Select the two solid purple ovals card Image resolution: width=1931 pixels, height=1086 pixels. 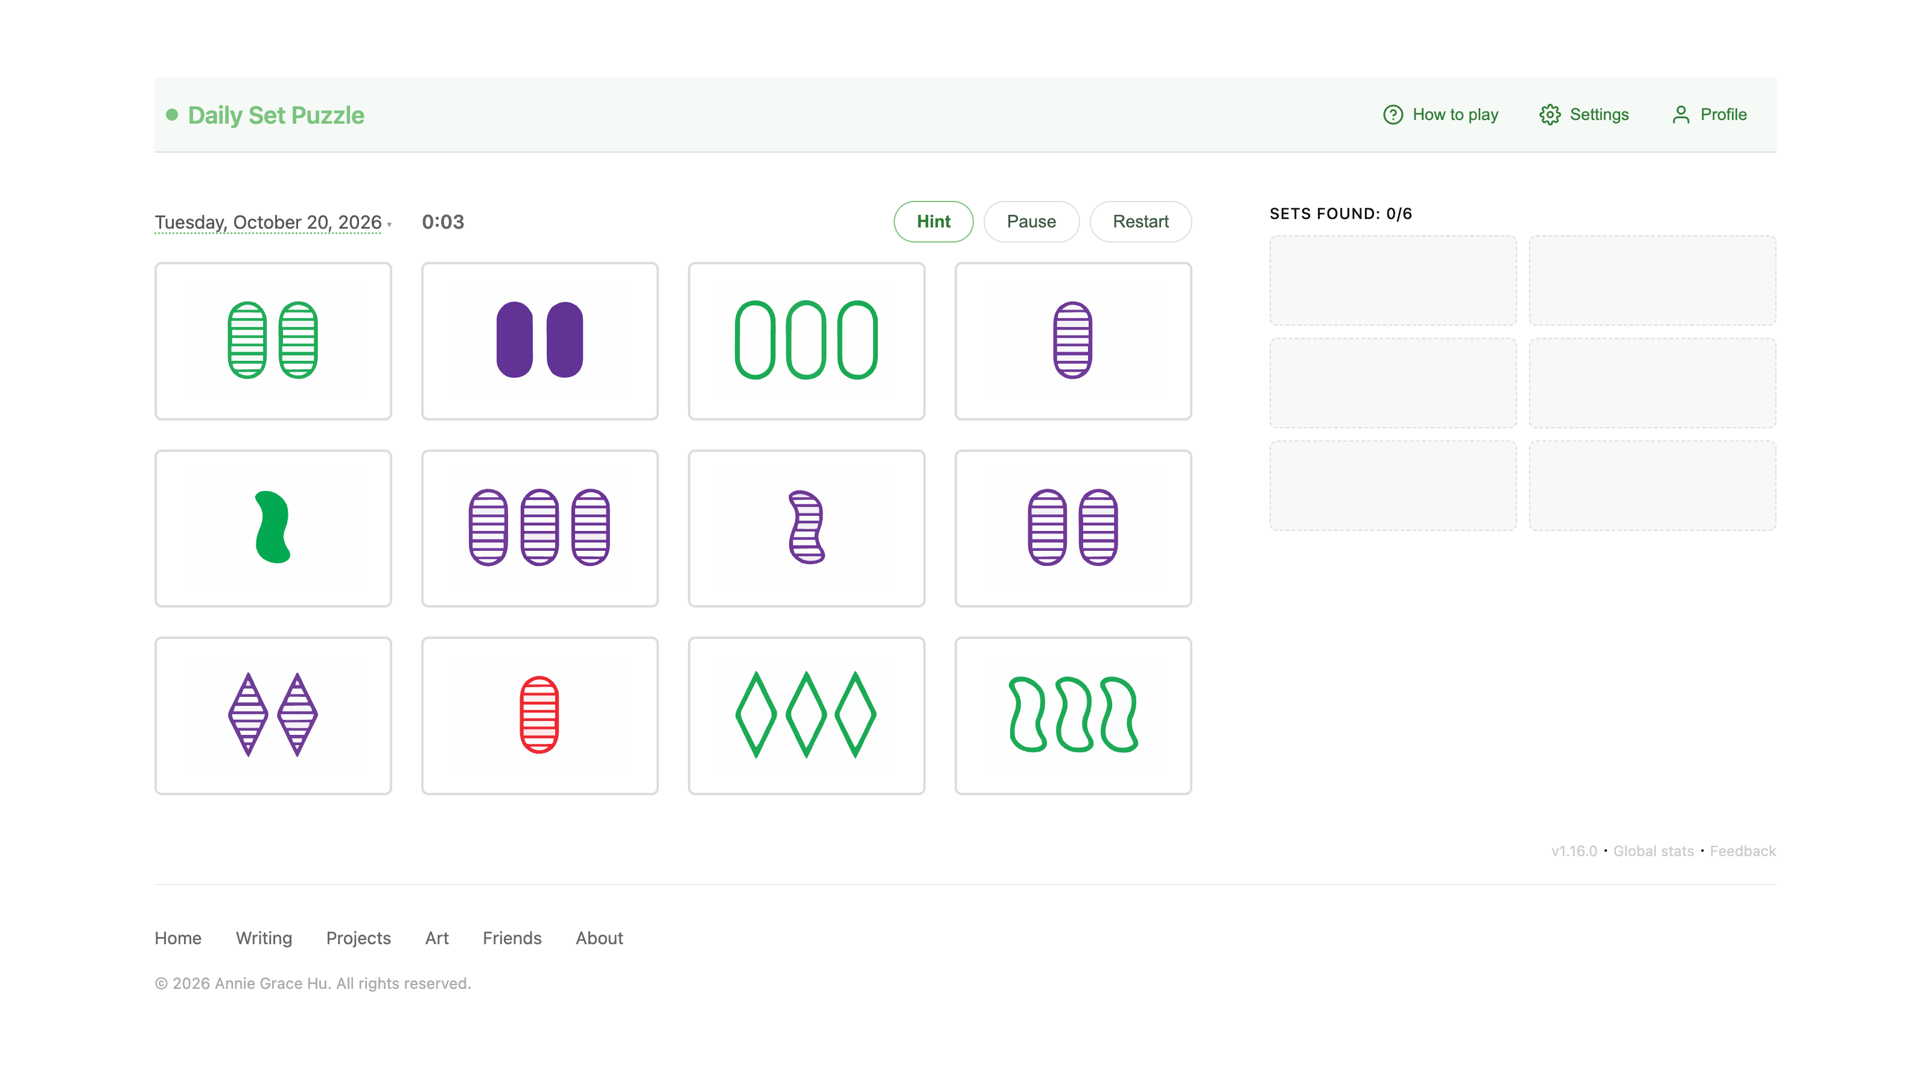tap(539, 340)
